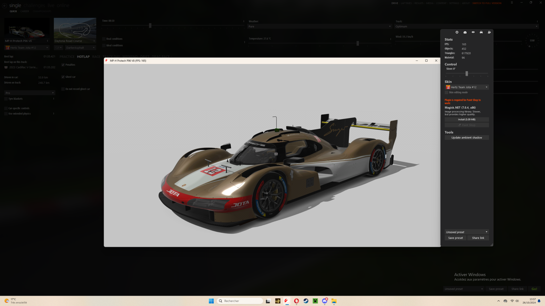The width and height of the screenshot is (545, 306).
Task: Open the Temperature three-dot options
Action: pos(391,39)
